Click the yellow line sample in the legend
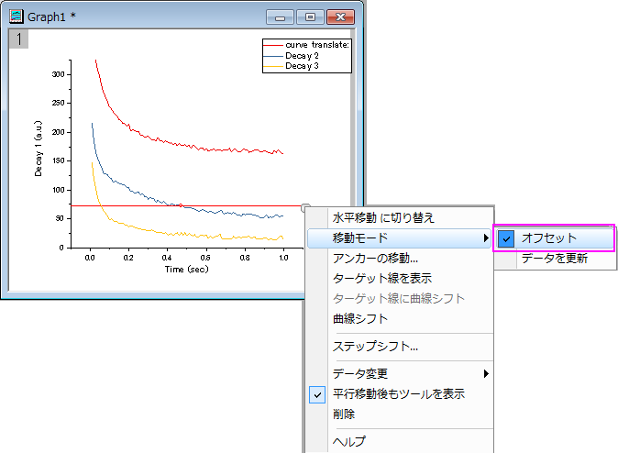The image size is (618, 453). pyautogui.click(x=273, y=66)
